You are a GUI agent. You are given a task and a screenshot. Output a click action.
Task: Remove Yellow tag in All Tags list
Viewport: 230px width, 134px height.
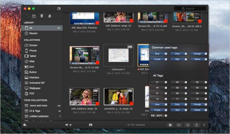[206, 110]
